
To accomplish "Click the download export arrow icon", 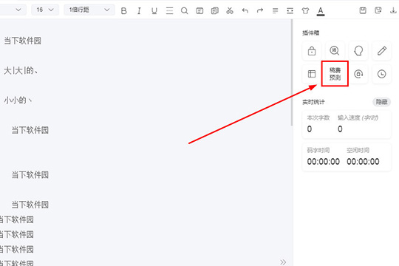I will point(393,10).
